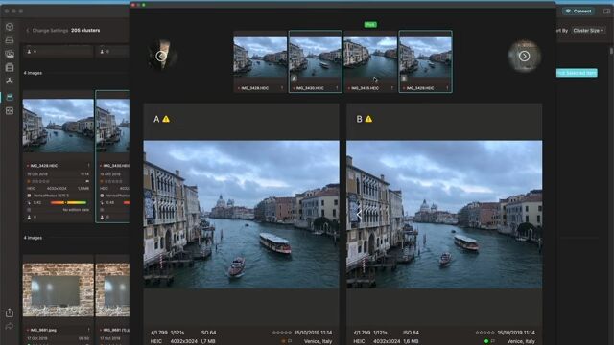Image resolution: width=614 pixels, height=345 pixels.
Task: Toggle the flag icon under image A
Action: [290, 341]
